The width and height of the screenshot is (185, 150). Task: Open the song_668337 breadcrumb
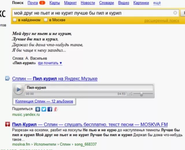point(86,144)
